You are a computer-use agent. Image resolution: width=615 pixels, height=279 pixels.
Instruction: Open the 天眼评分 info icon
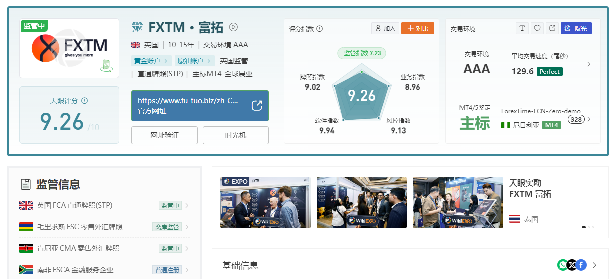point(84,101)
